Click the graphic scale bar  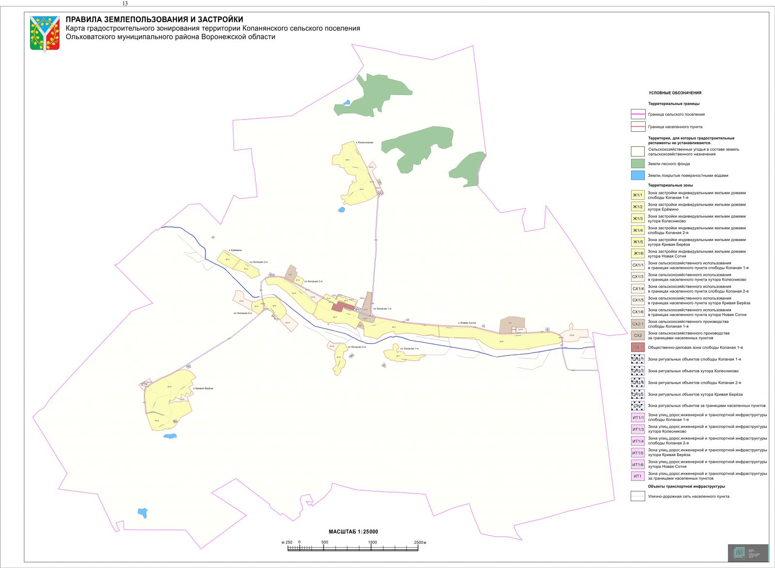[x=353, y=549]
